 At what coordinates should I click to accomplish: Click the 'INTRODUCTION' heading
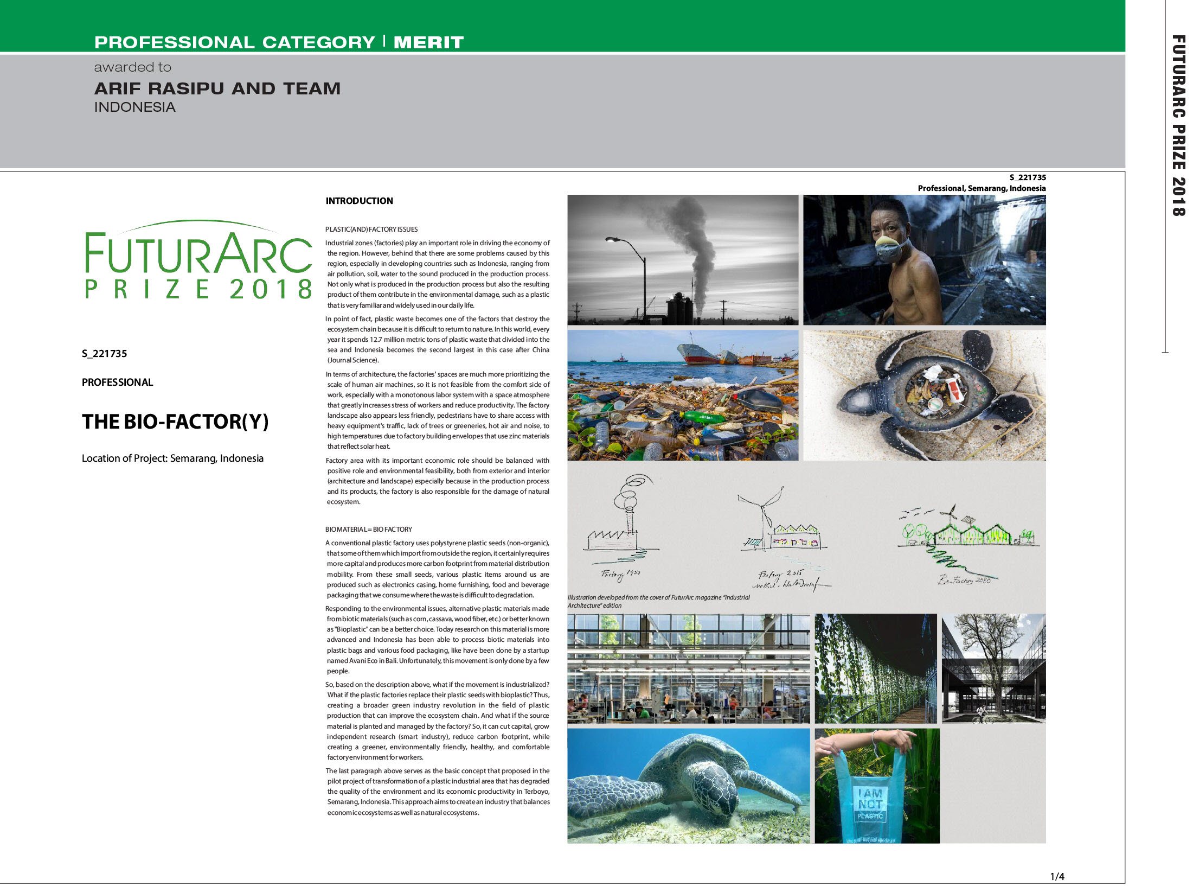[360, 201]
